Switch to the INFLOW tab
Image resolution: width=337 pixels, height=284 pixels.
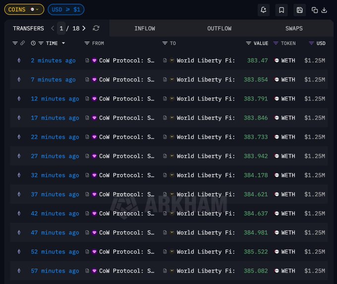[x=145, y=28]
